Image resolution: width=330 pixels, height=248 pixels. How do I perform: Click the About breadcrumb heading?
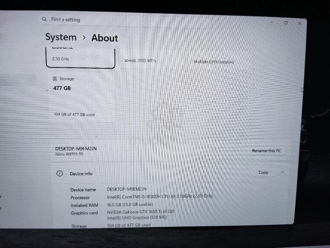105,38
